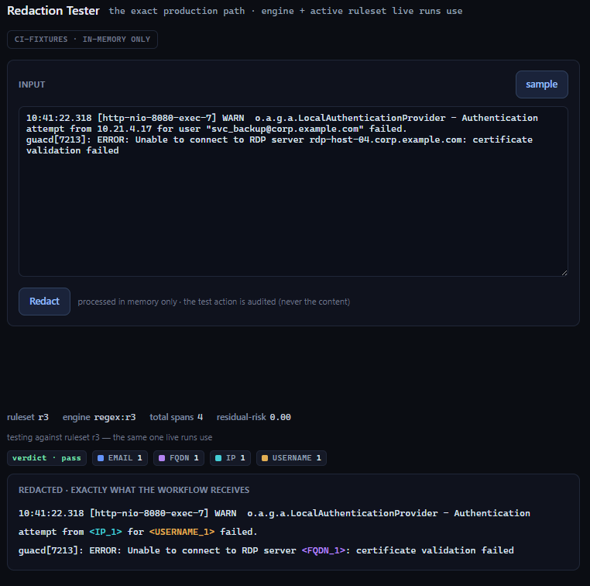Click the USERNAME 1 category chip

[291, 458]
